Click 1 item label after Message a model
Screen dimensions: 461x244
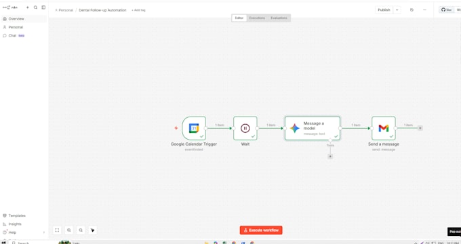point(356,125)
